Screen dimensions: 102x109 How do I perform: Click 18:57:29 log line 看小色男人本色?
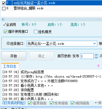[x=28, y=85]
